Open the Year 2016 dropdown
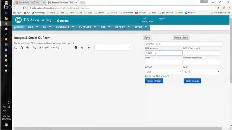 pos(202,71)
